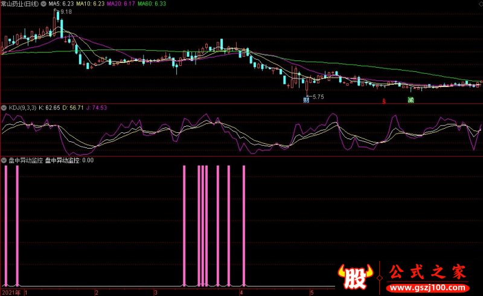Click the 9.18 high price marker
Viewport: 483px width, 296px height.
click(x=65, y=12)
